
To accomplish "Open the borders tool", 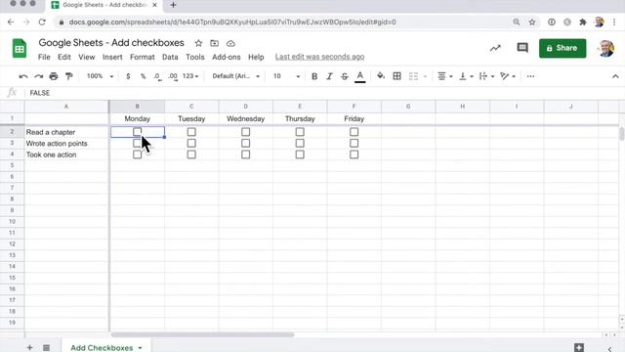I will (397, 76).
